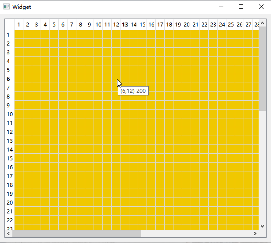
Task: Click the vertical scrollbar down arrow
Action: coord(262,226)
